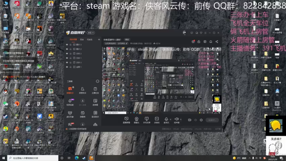Open the message icon in title bar
Image resolution: width=286 pixels, height=161 pixels.
point(192,33)
